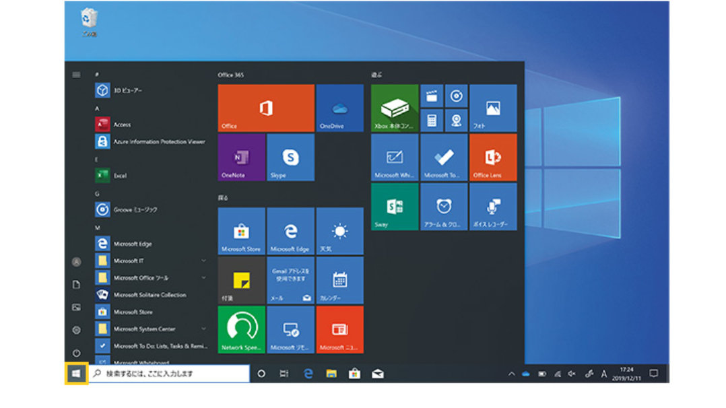Image resolution: width=726 pixels, height=408 pixels.
Task: Click the battery tray icon
Action: pyautogui.click(x=541, y=374)
